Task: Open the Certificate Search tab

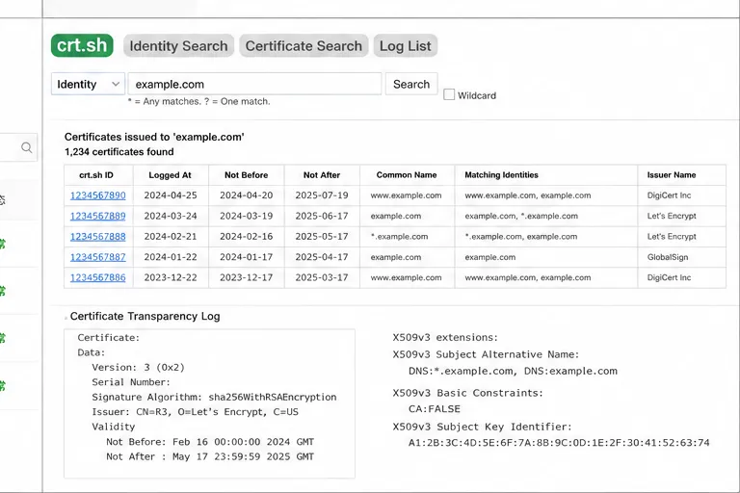Action: click(304, 46)
